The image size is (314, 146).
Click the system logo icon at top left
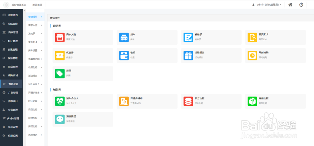pos(6,5)
